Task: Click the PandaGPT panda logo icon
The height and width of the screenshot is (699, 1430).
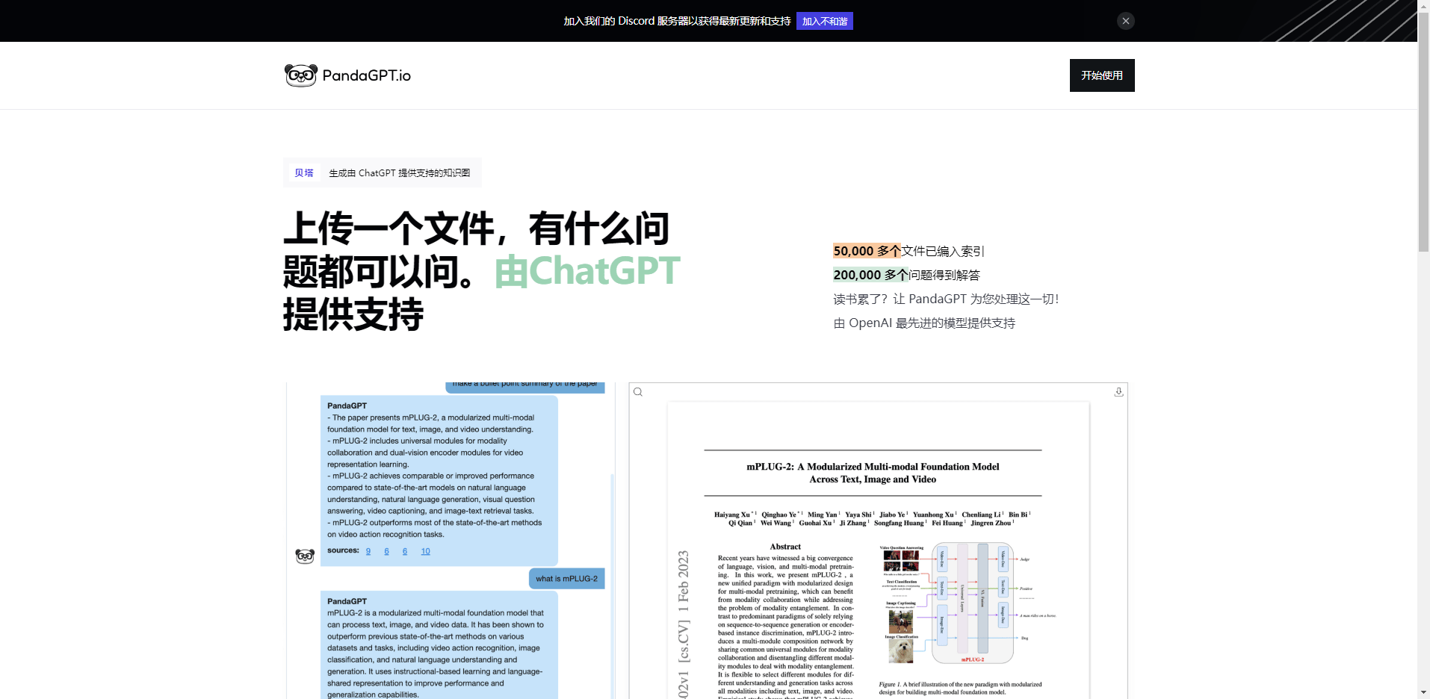Action: 300,75
